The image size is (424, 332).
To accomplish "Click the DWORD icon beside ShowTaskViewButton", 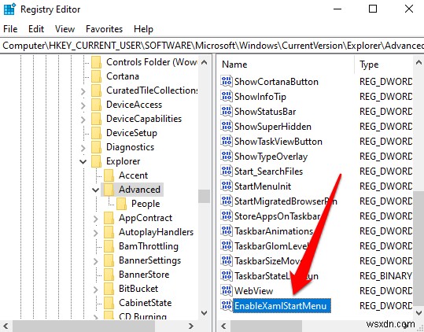I will pos(227,141).
